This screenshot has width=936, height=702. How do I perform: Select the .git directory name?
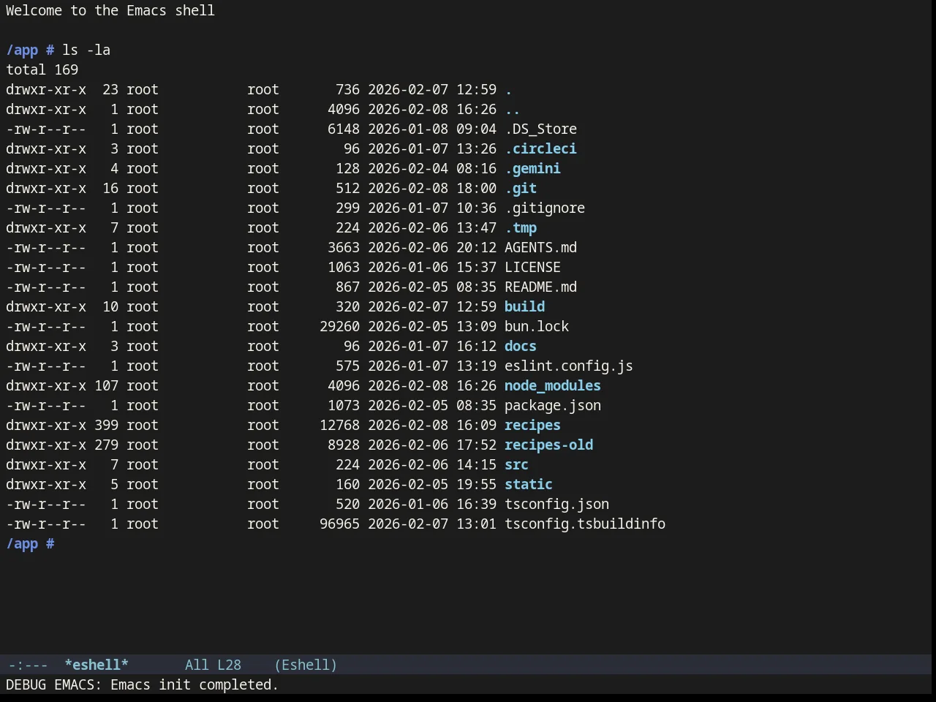pos(521,188)
